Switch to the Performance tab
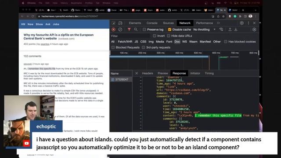 point(205,23)
